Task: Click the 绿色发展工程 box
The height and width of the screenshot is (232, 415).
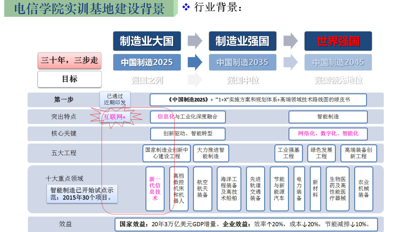Action: (x=321, y=153)
